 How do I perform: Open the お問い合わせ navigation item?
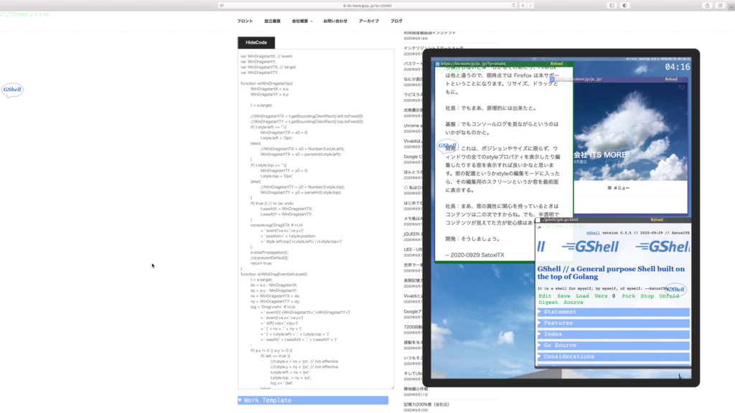click(335, 21)
